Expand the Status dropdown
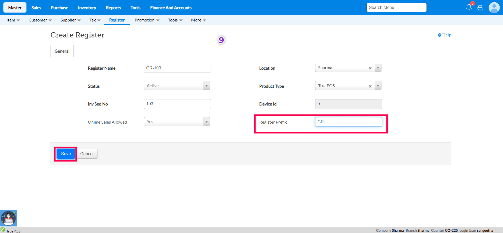Screen dimensions: 503x233 tap(207, 86)
